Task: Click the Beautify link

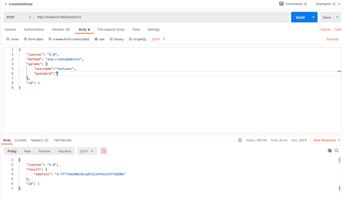Action: 333,39
